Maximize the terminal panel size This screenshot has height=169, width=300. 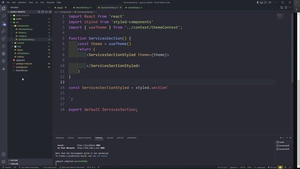tap(287, 138)
